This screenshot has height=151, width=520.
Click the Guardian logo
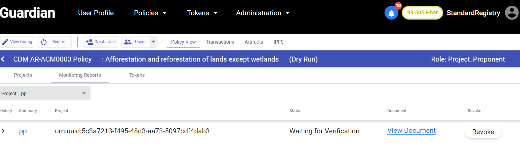click(28, 13)
